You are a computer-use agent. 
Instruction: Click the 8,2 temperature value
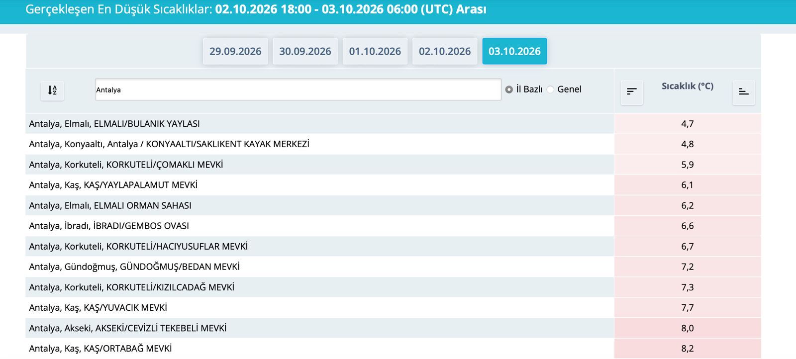coord(688,349)
